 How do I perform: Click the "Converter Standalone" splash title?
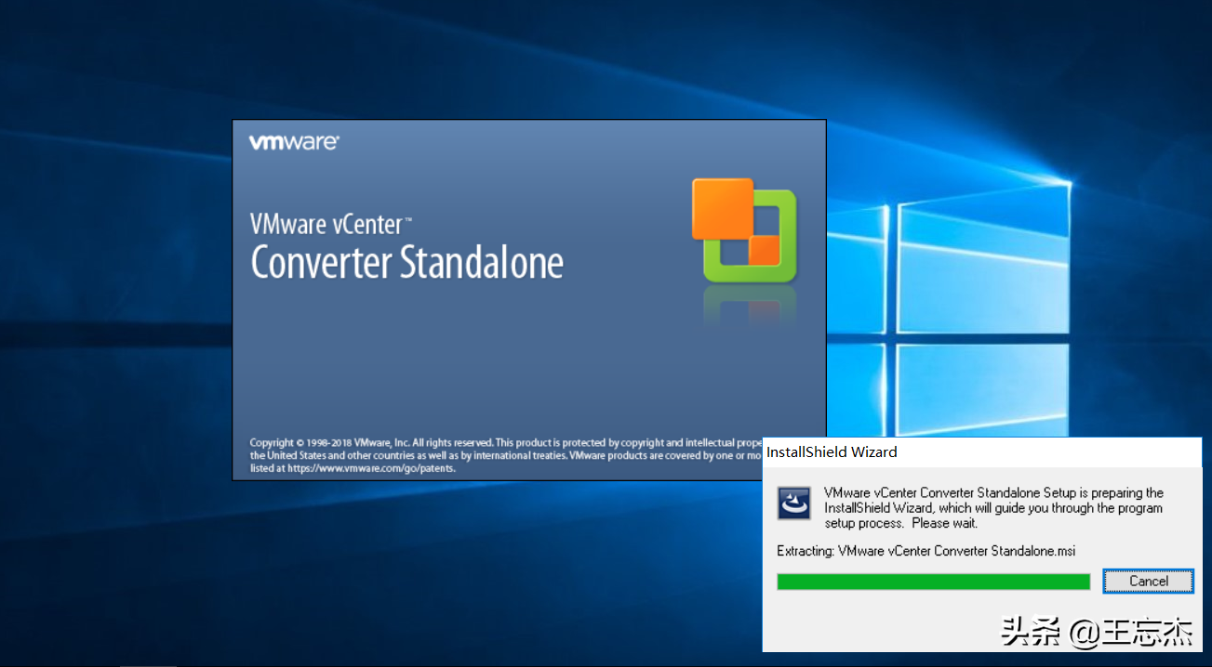pyautogui.click(x=407, y=262)
